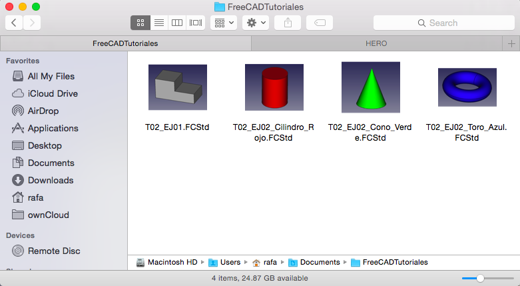The width and height of the screenshot is (520, 286).
Task: Go forward with the right arrow button
Action: click(32, 23)
